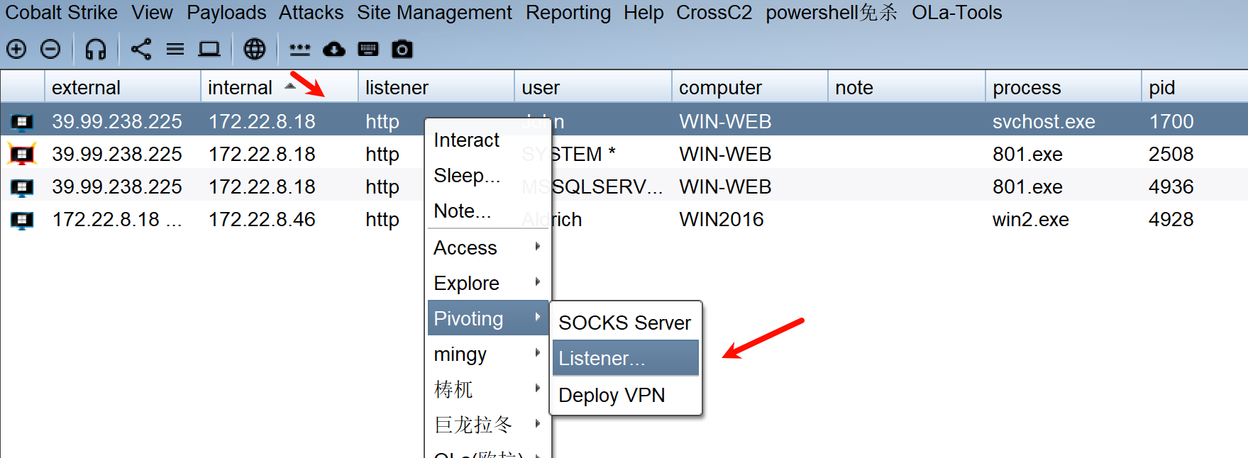Expand the mingy submenu
This screenshot has width=1248, height=458.
pyautogui.click(x=487, y=354)
